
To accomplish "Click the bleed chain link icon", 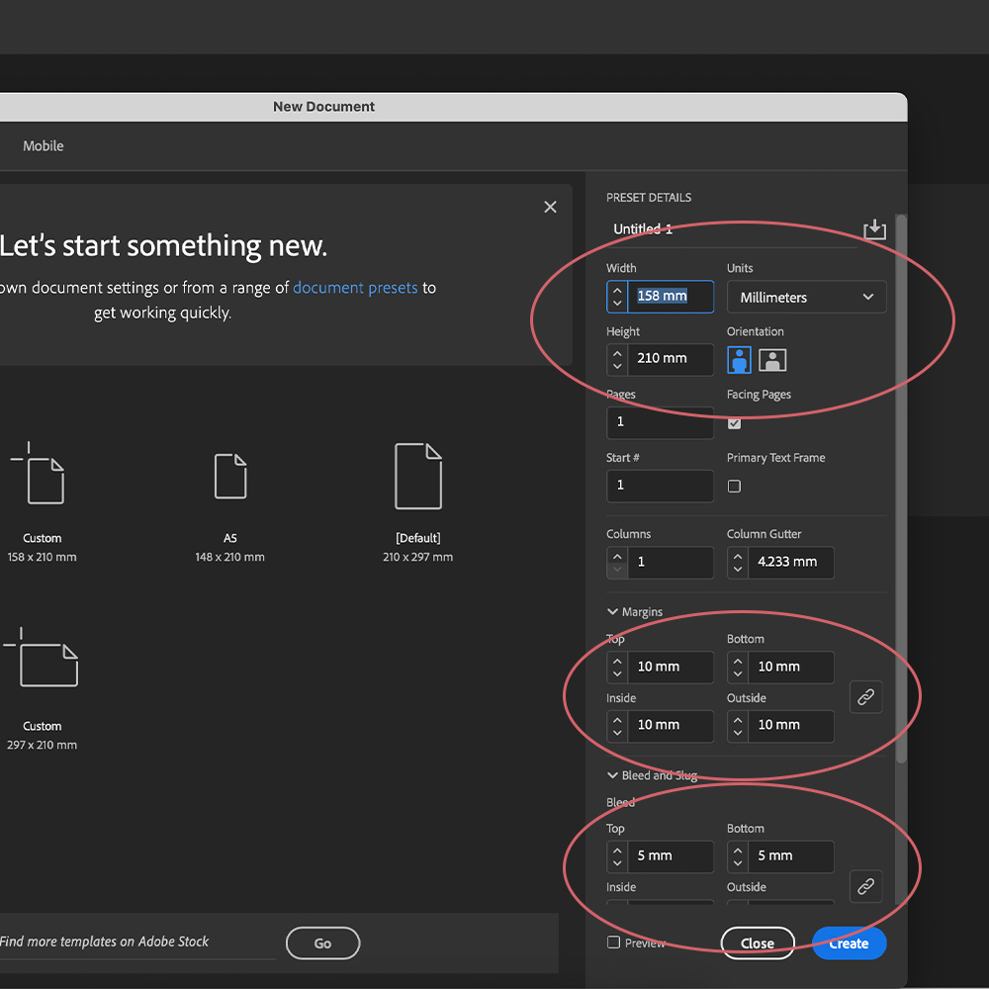I will [865, 886].
